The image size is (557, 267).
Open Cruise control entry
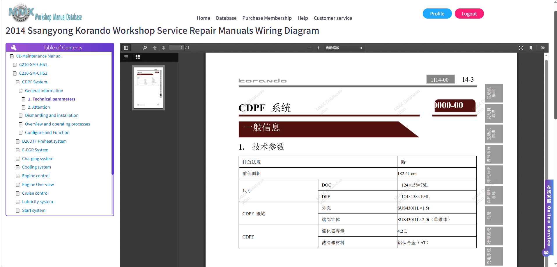(x=35, y=193)
